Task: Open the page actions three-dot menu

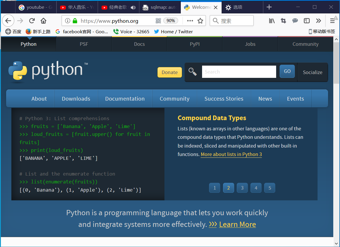Action: (x=190, y=21)
